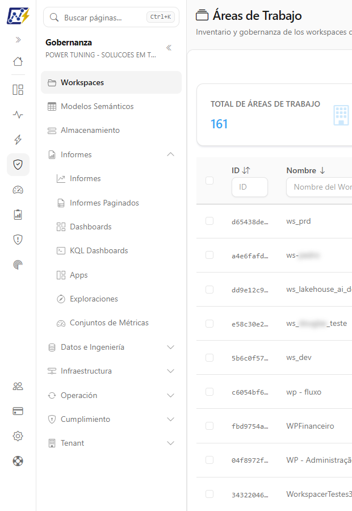This screenshot has width=352, height=511.
Task: Click the POWER TUNING tenant name text
Action: click(100, 55)
